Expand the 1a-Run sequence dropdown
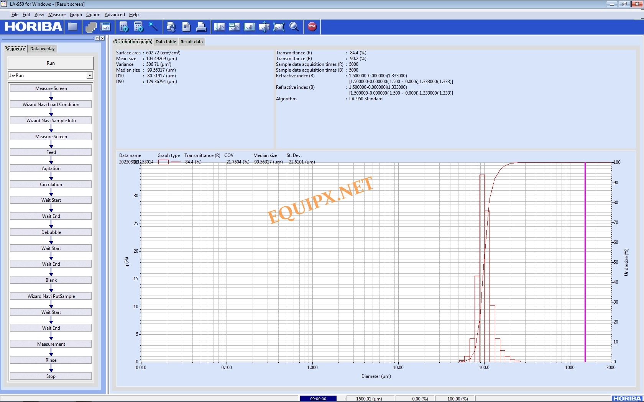 tap(90, 75)
